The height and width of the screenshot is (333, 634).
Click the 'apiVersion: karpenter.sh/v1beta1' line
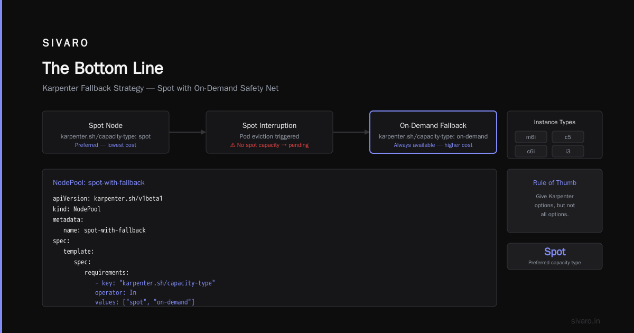pos(108,199)
